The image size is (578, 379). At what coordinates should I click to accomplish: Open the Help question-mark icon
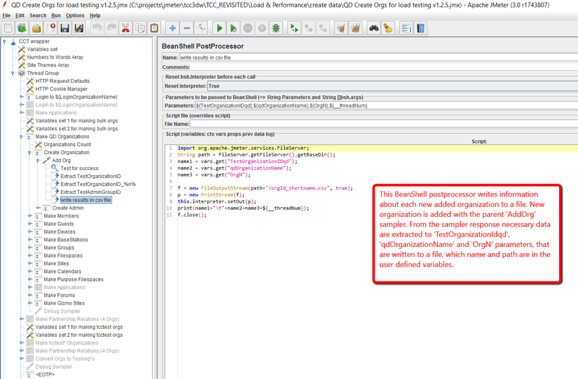tap(421, 28)
